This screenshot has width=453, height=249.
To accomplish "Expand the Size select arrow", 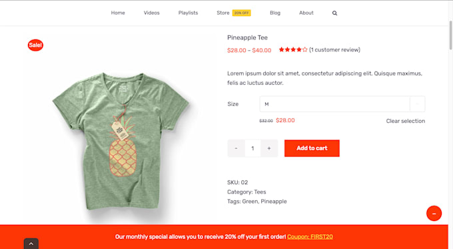I will (418, 104).
